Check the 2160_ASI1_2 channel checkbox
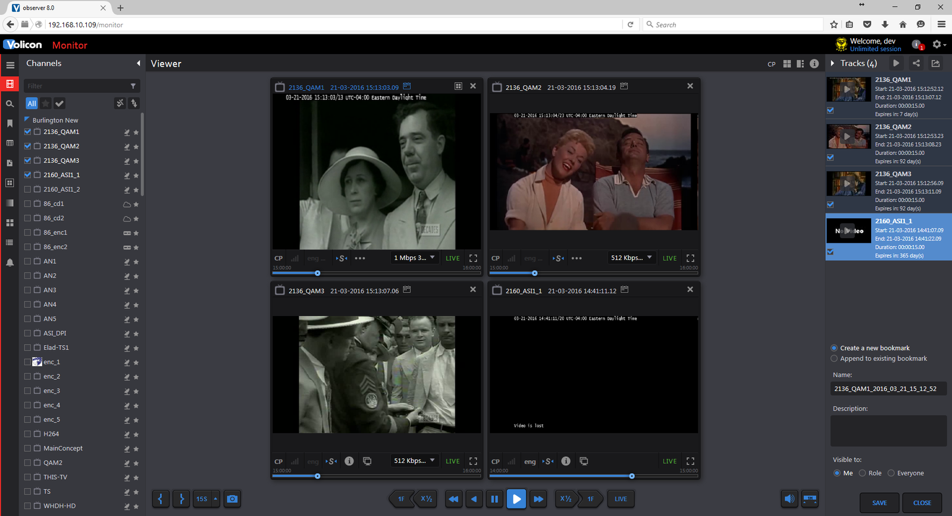This screenshot has height=516, width=952. point(27,189)
